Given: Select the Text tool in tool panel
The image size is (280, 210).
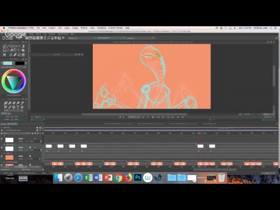Looking at the screenshot, I should click(17, 107).
